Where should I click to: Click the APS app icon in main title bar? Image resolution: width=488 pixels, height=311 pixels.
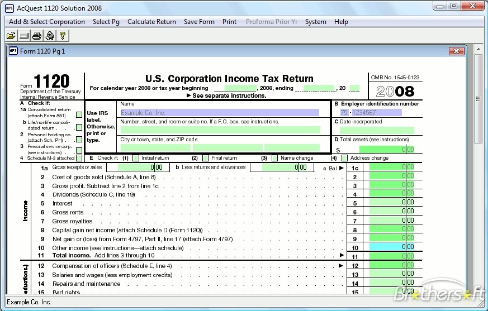click(x=10, y=8)
